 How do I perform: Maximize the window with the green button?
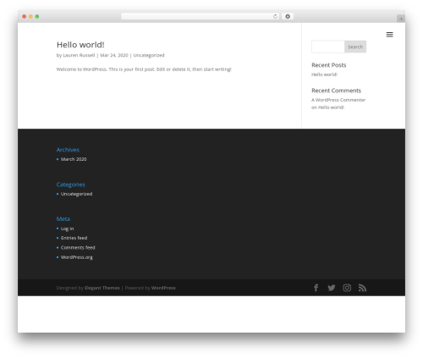click(x=37, y=16)
